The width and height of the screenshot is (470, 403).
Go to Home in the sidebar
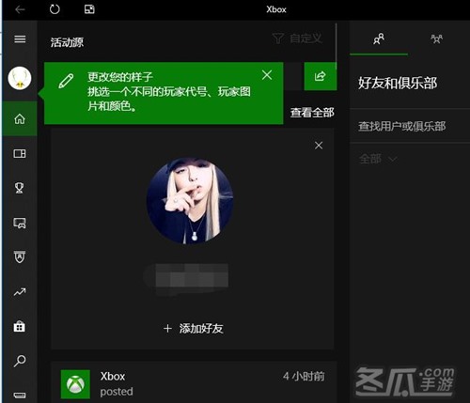pyautogui.click(x=20, y=119)
